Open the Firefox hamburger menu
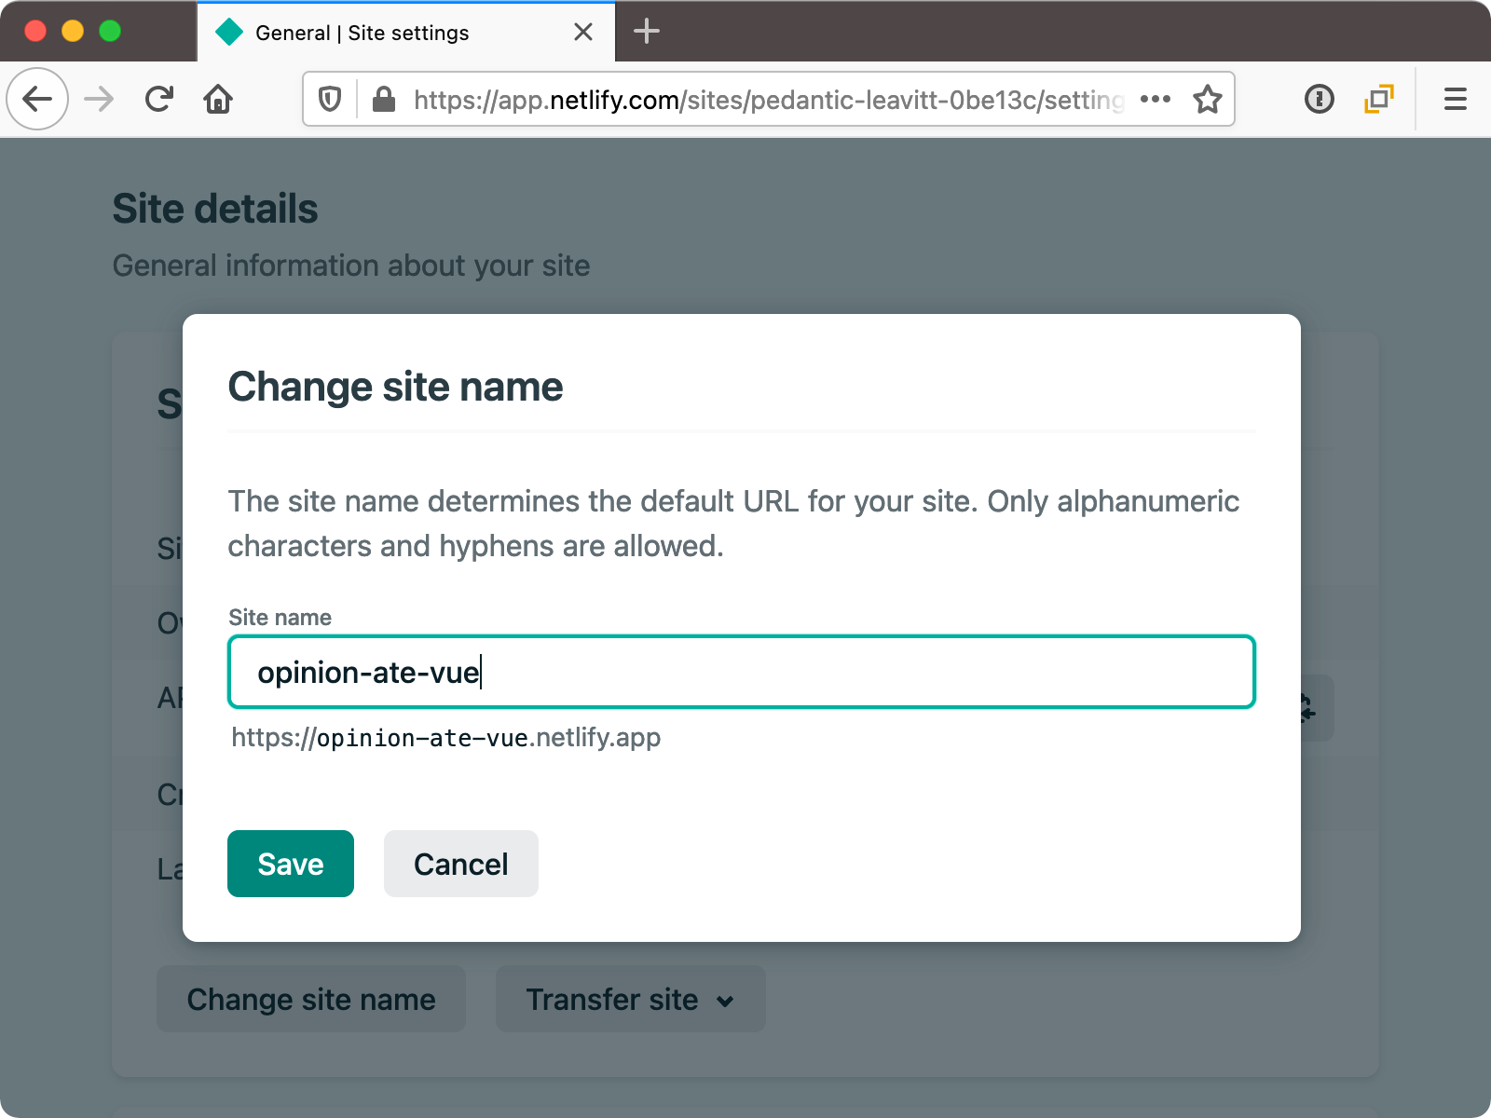Image resolution: width=1491 pixels, height=1118 pixels. coord(1456,99)
